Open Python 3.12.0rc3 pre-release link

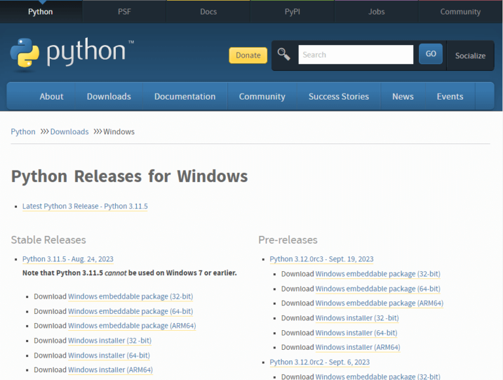click(322, 259)
